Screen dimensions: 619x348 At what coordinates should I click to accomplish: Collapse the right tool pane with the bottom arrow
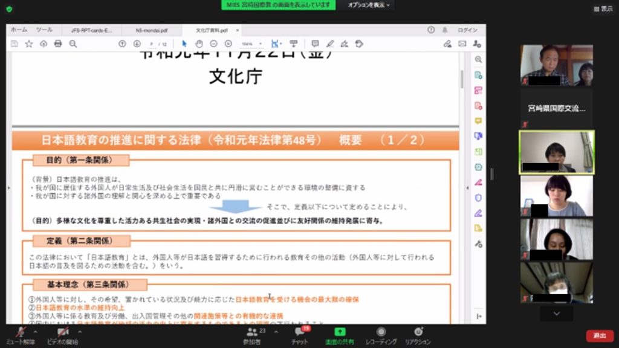click(x=479, y=316)
